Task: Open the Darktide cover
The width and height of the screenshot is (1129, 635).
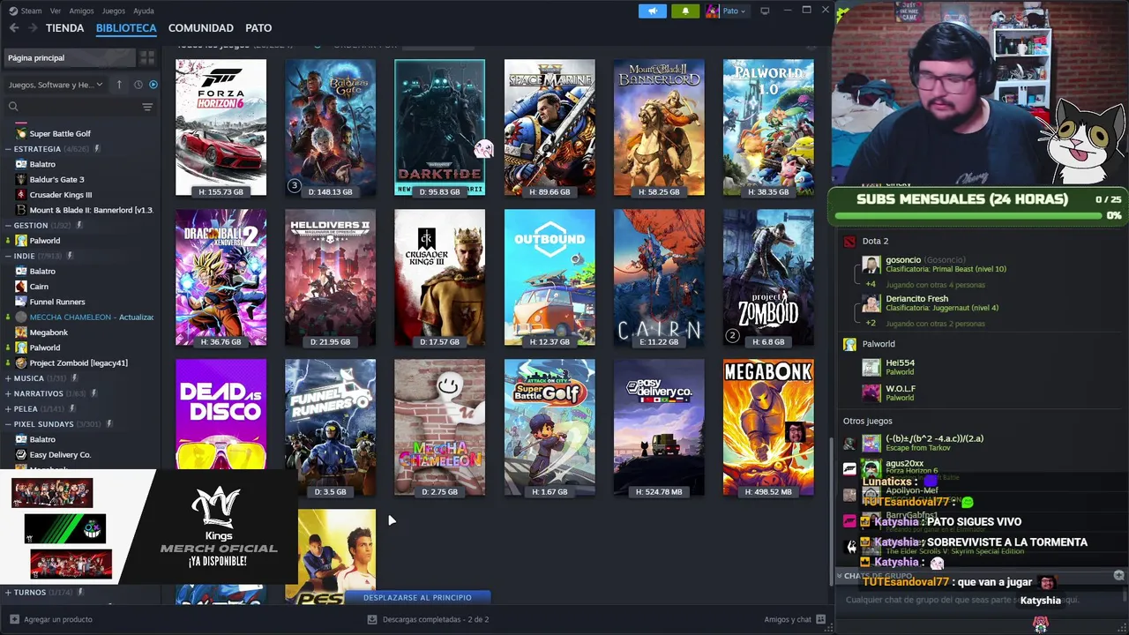Action: pos(439,127)
